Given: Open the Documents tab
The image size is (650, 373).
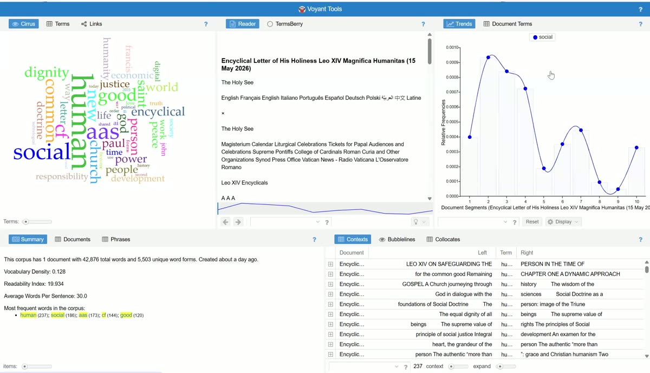Looking at the screenshot, I should 73,239.
